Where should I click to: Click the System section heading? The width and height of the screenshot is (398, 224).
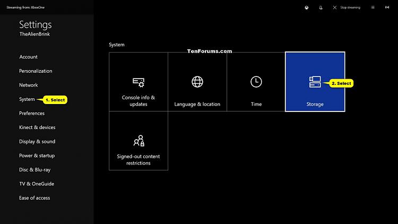pyautogui.click(x=117, y=45)
